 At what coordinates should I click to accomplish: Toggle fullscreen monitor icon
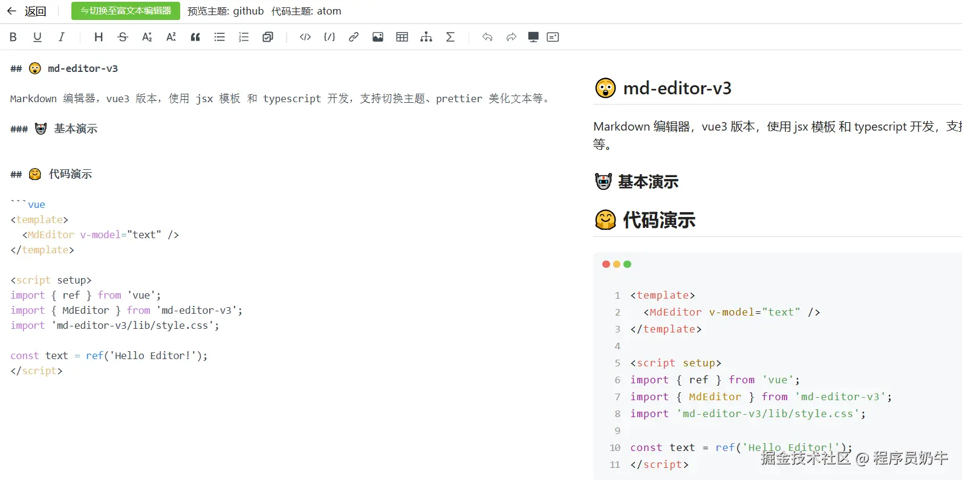click(x=533, y=37)
